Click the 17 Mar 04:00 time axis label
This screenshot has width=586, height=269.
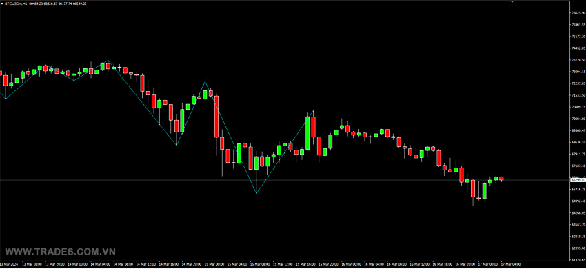point(512,264)
